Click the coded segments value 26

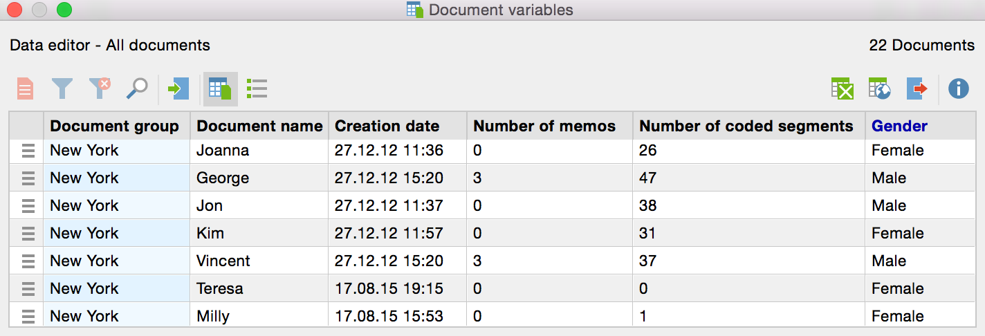point(648,150)
